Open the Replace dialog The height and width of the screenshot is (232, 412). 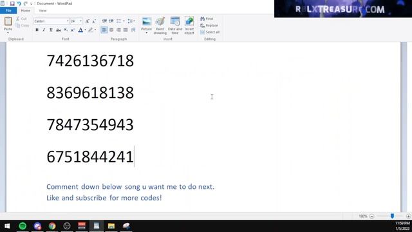click(209, 26)
